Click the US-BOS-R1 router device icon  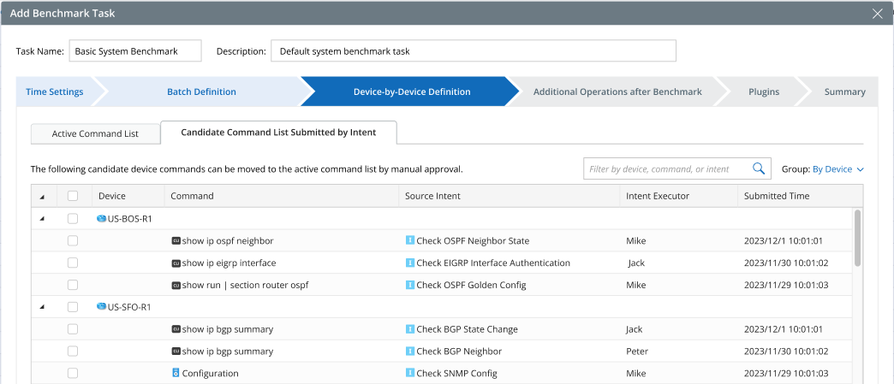click(x=102, y=219)
